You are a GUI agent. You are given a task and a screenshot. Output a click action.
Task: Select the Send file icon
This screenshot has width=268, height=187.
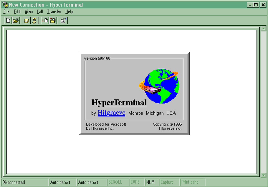tap(44, 20)
